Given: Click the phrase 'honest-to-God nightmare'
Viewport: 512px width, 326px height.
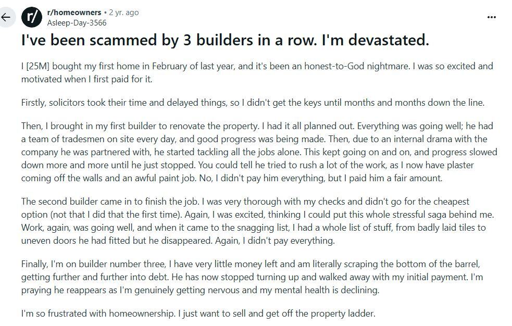Looking at the screenshot, I should (x=357, y=66).
